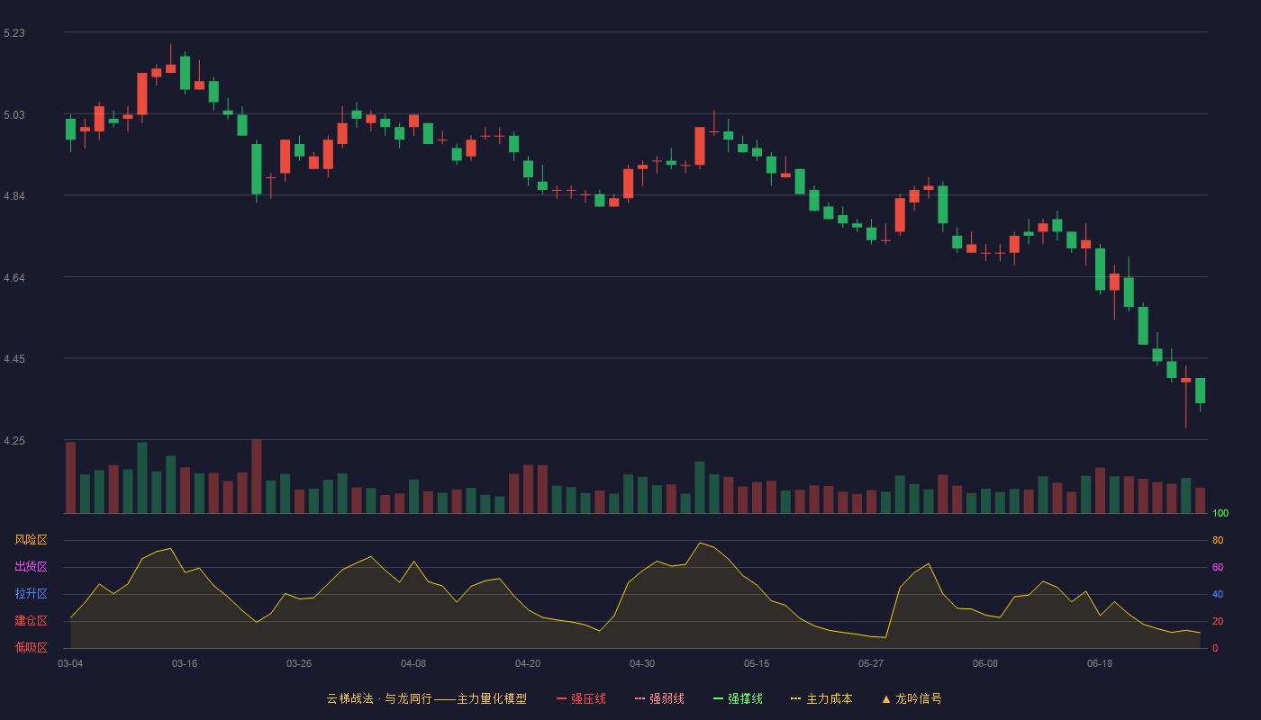Click the indicator axis value 60

(1218, 568)
